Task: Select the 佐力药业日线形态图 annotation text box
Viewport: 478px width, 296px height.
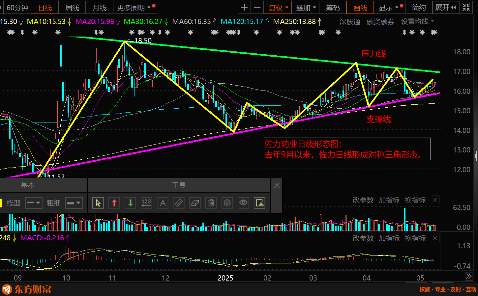Action: [347, 149]
